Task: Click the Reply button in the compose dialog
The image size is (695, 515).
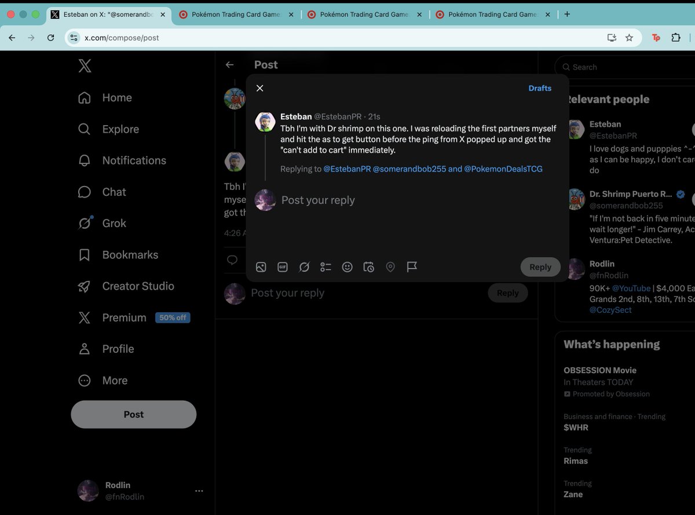Action: click(x=540, y=267)
